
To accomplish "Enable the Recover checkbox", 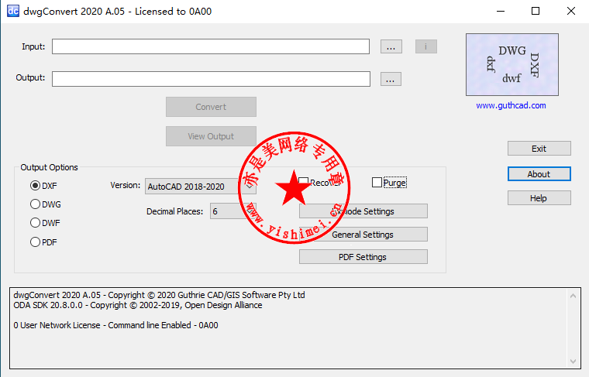I will point(304,183).
